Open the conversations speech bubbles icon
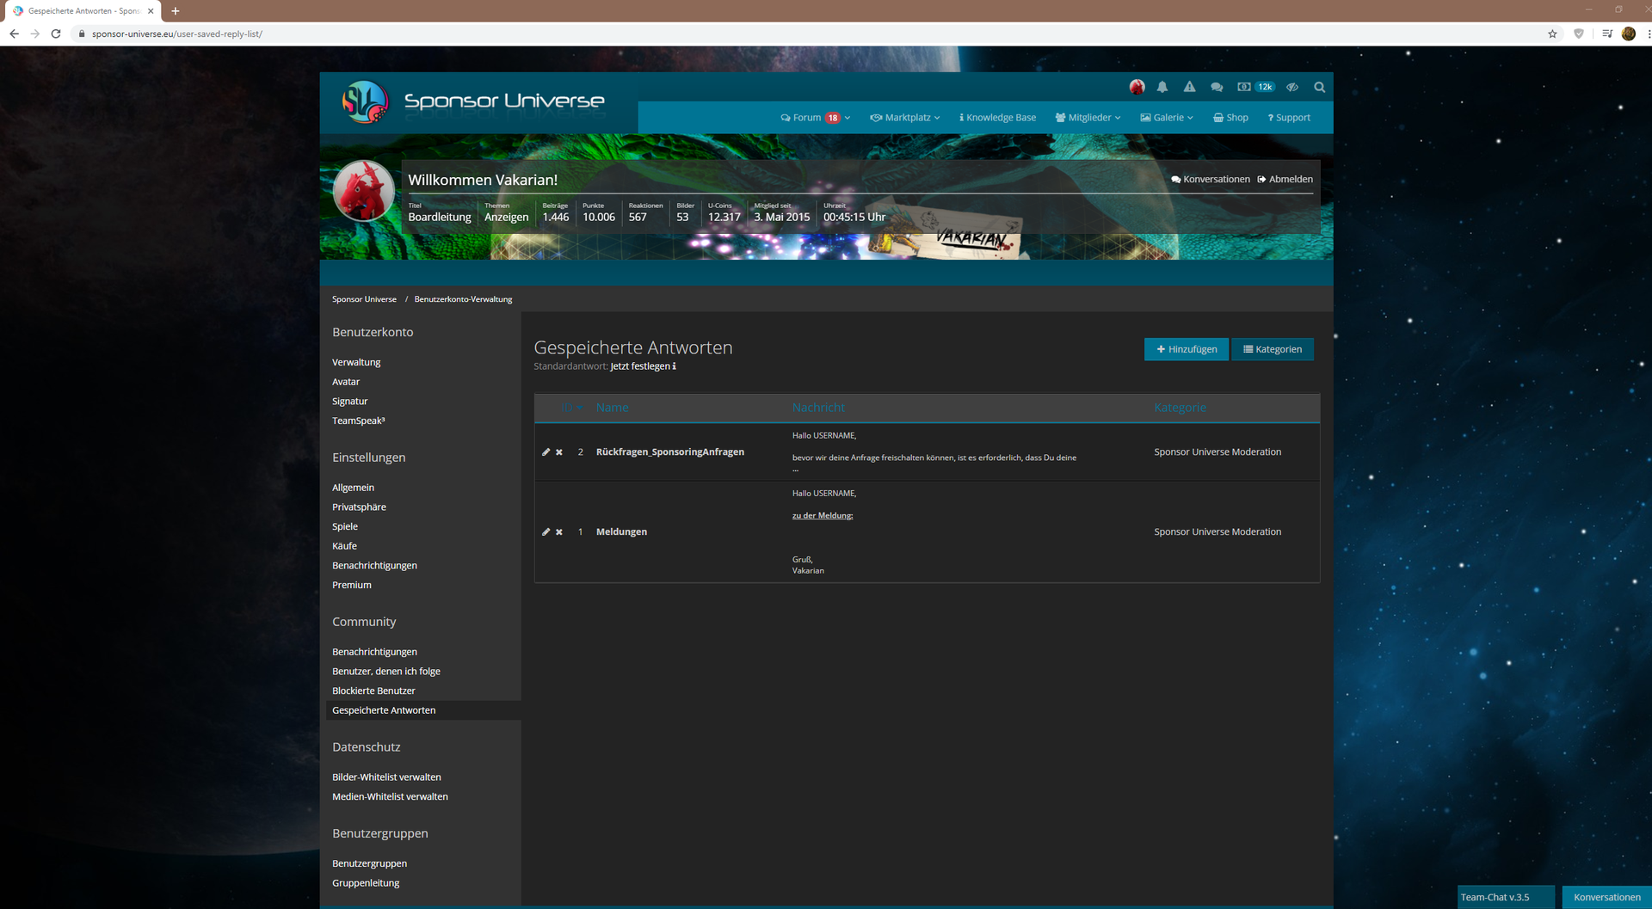 coord(1217,87)
